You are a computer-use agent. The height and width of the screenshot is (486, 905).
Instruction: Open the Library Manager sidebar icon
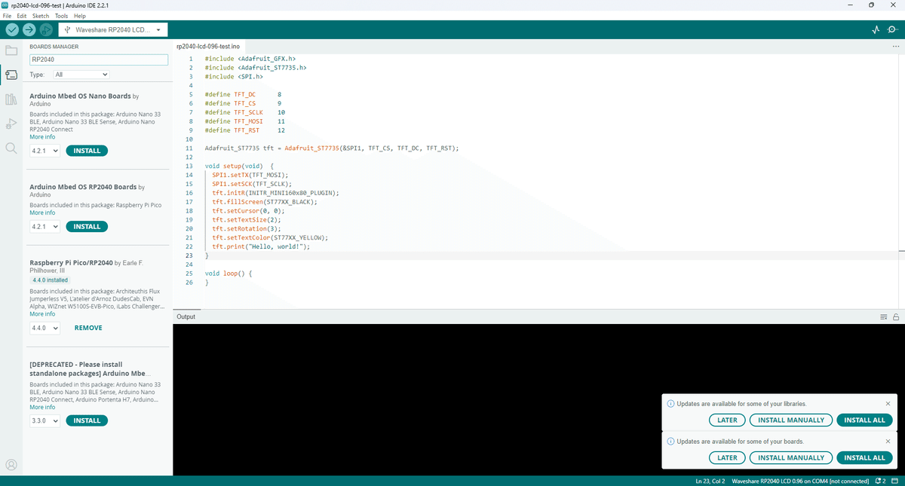tap(11, 99)
